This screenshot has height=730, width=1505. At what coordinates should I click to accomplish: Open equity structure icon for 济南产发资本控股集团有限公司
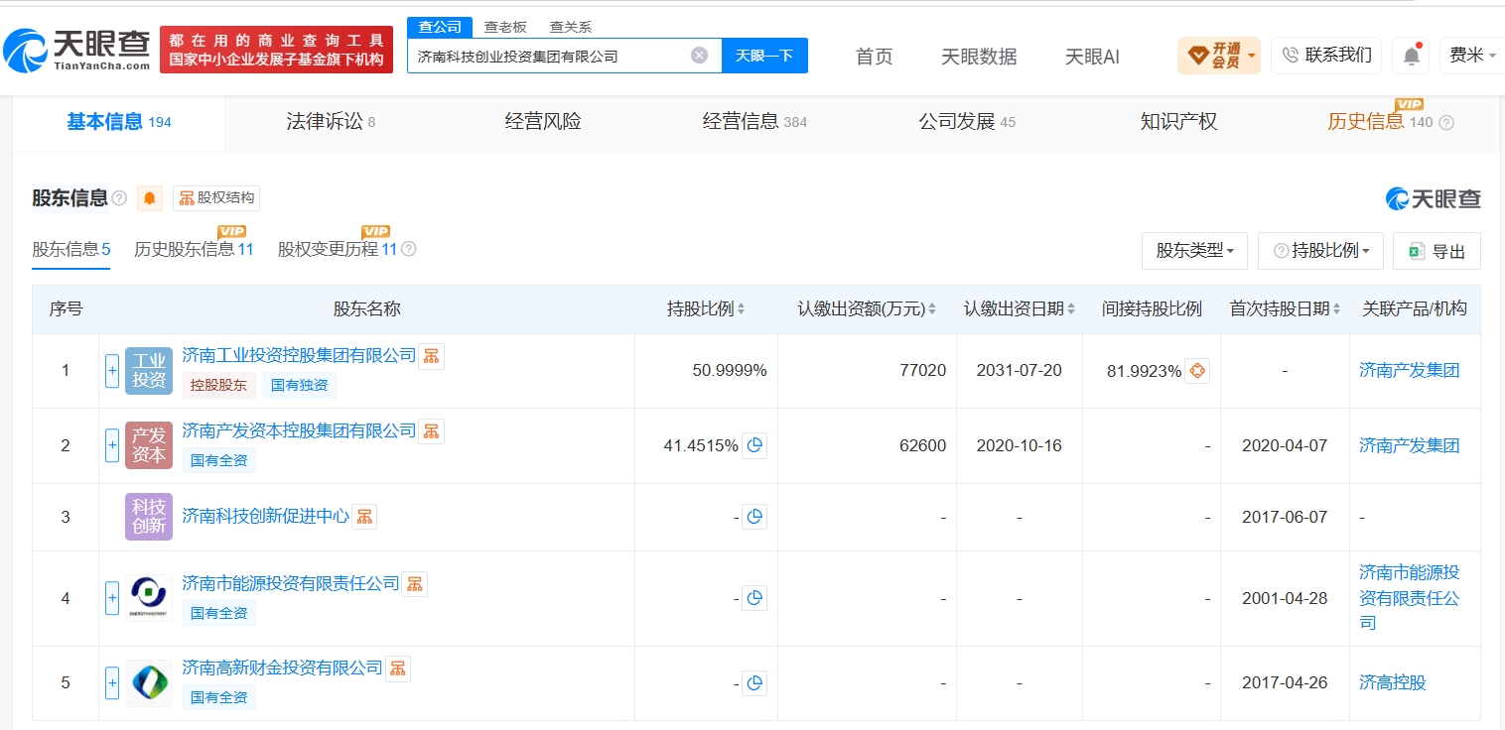431,431
